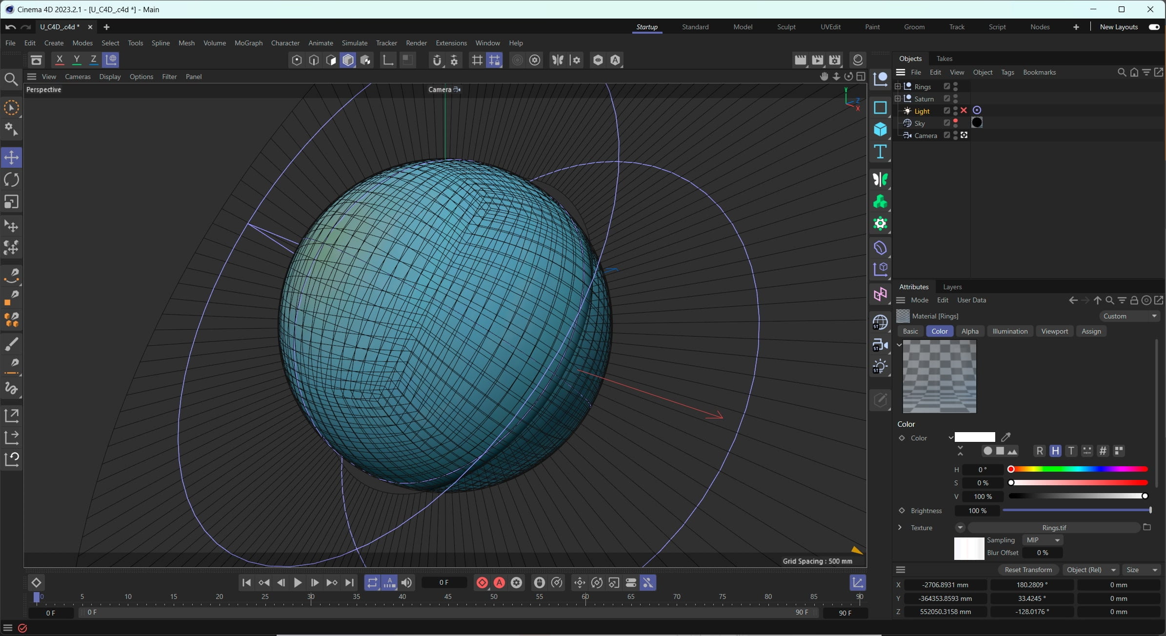Open viewport Cameras menu
Image resolution: width=1166 pixels, height=636 pixels.
coord(78,77)
